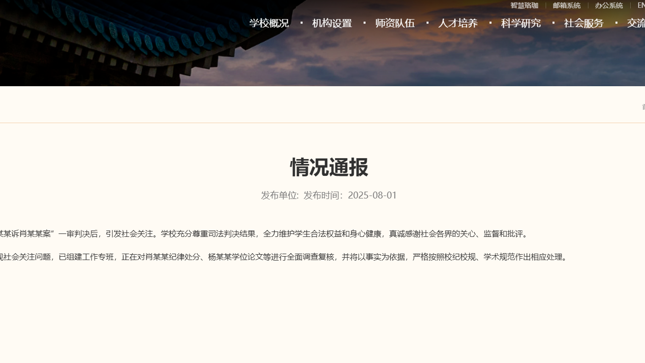Viewport: 645px width, 363px height.
Task: Click the 情况通报 article heading
Action: pyautogui.click(x=329, y=167)
